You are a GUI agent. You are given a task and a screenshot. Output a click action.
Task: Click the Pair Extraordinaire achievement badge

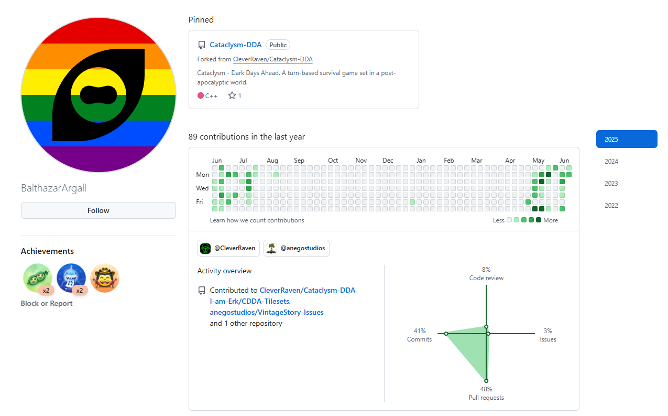tap(38, 278)
